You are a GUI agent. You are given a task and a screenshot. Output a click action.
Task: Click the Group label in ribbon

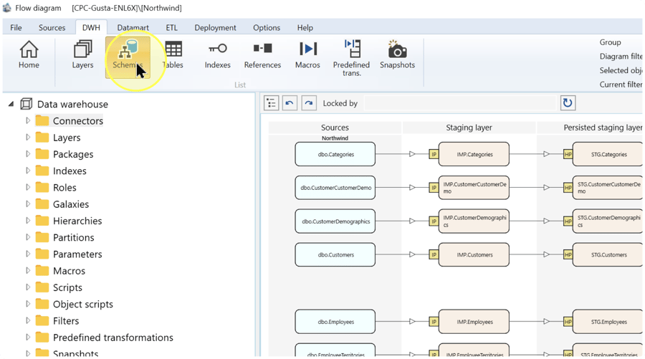[x=610, y=42]
